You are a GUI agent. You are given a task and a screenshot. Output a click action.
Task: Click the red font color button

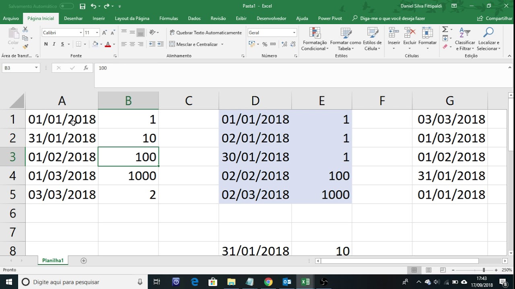(108, 44)
